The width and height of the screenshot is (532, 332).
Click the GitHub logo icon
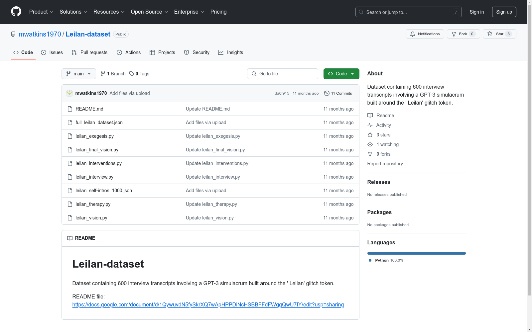(16, 12)
